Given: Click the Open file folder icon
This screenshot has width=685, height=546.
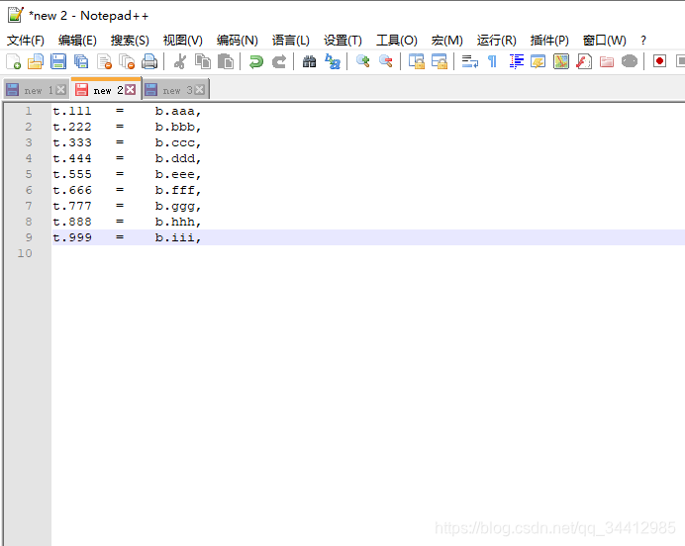Looking at the screenshot, I should [x=36, y=61].
